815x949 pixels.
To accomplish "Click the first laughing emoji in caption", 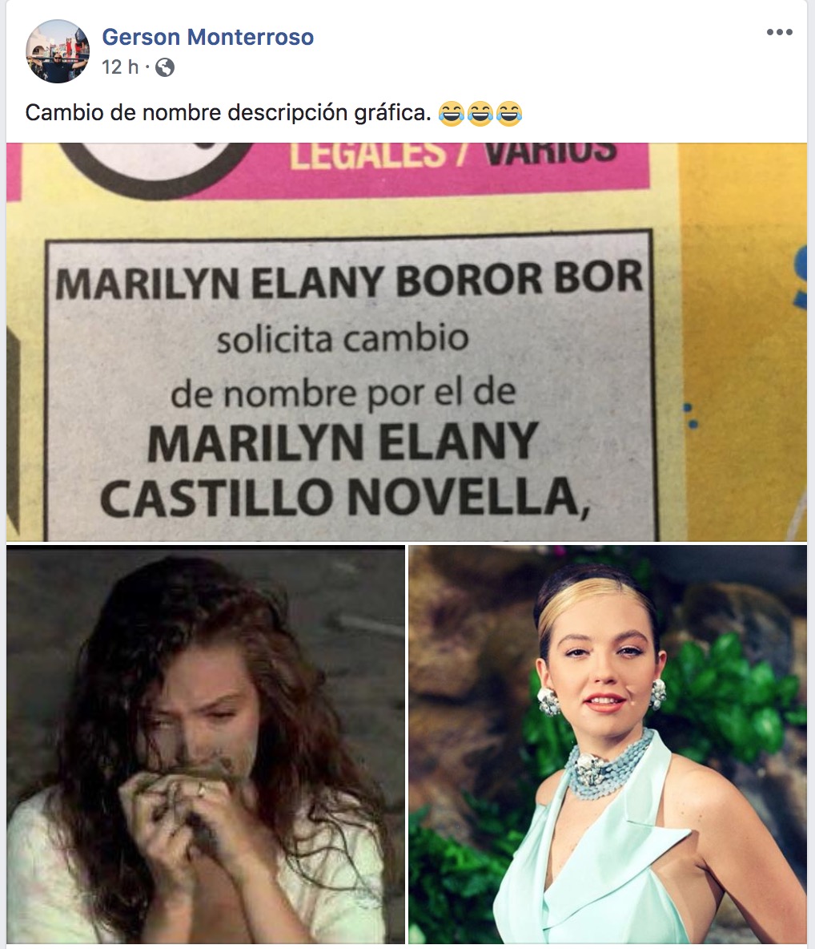I will pos(451,113).
